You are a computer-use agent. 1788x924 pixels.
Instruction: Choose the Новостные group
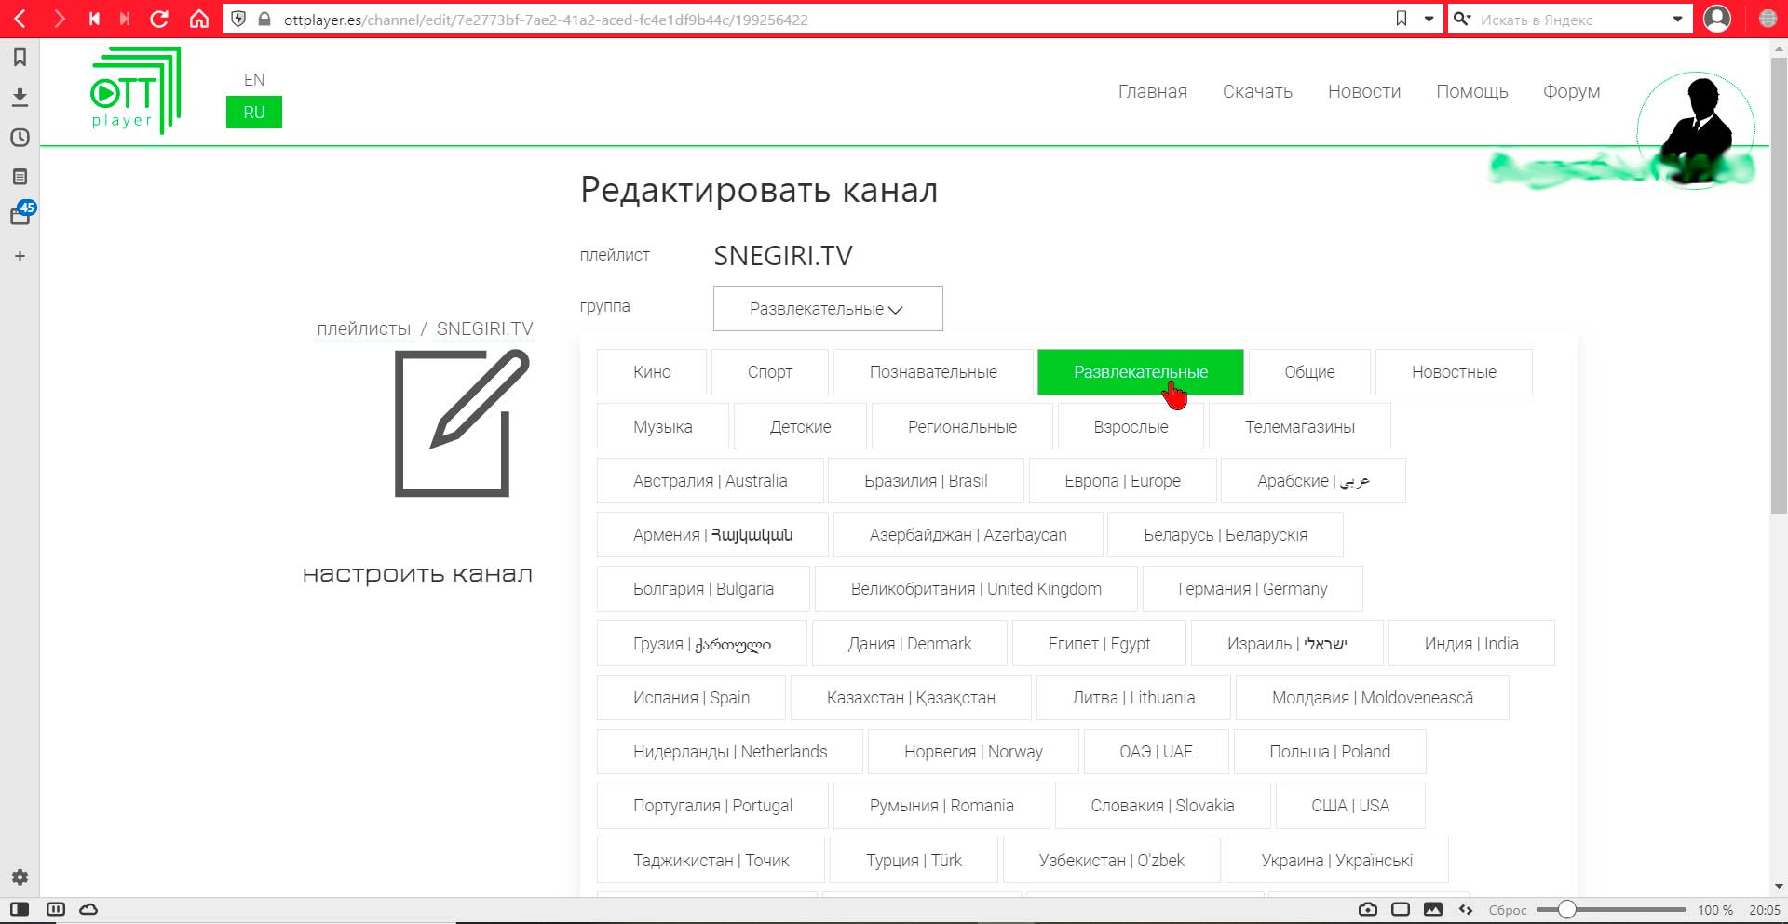(1454, 372)
